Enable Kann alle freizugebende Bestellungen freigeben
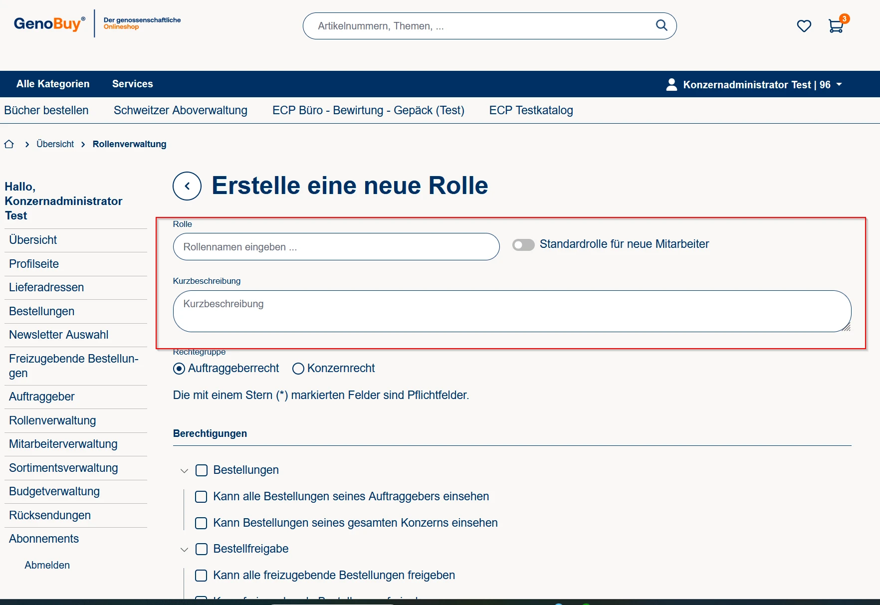 [201, 576]
